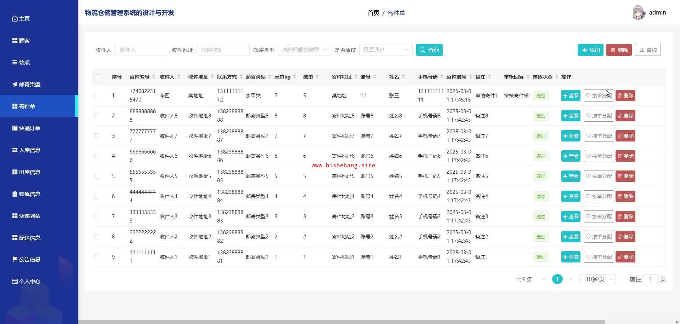Click the green 添加 button

pos(590,50)
